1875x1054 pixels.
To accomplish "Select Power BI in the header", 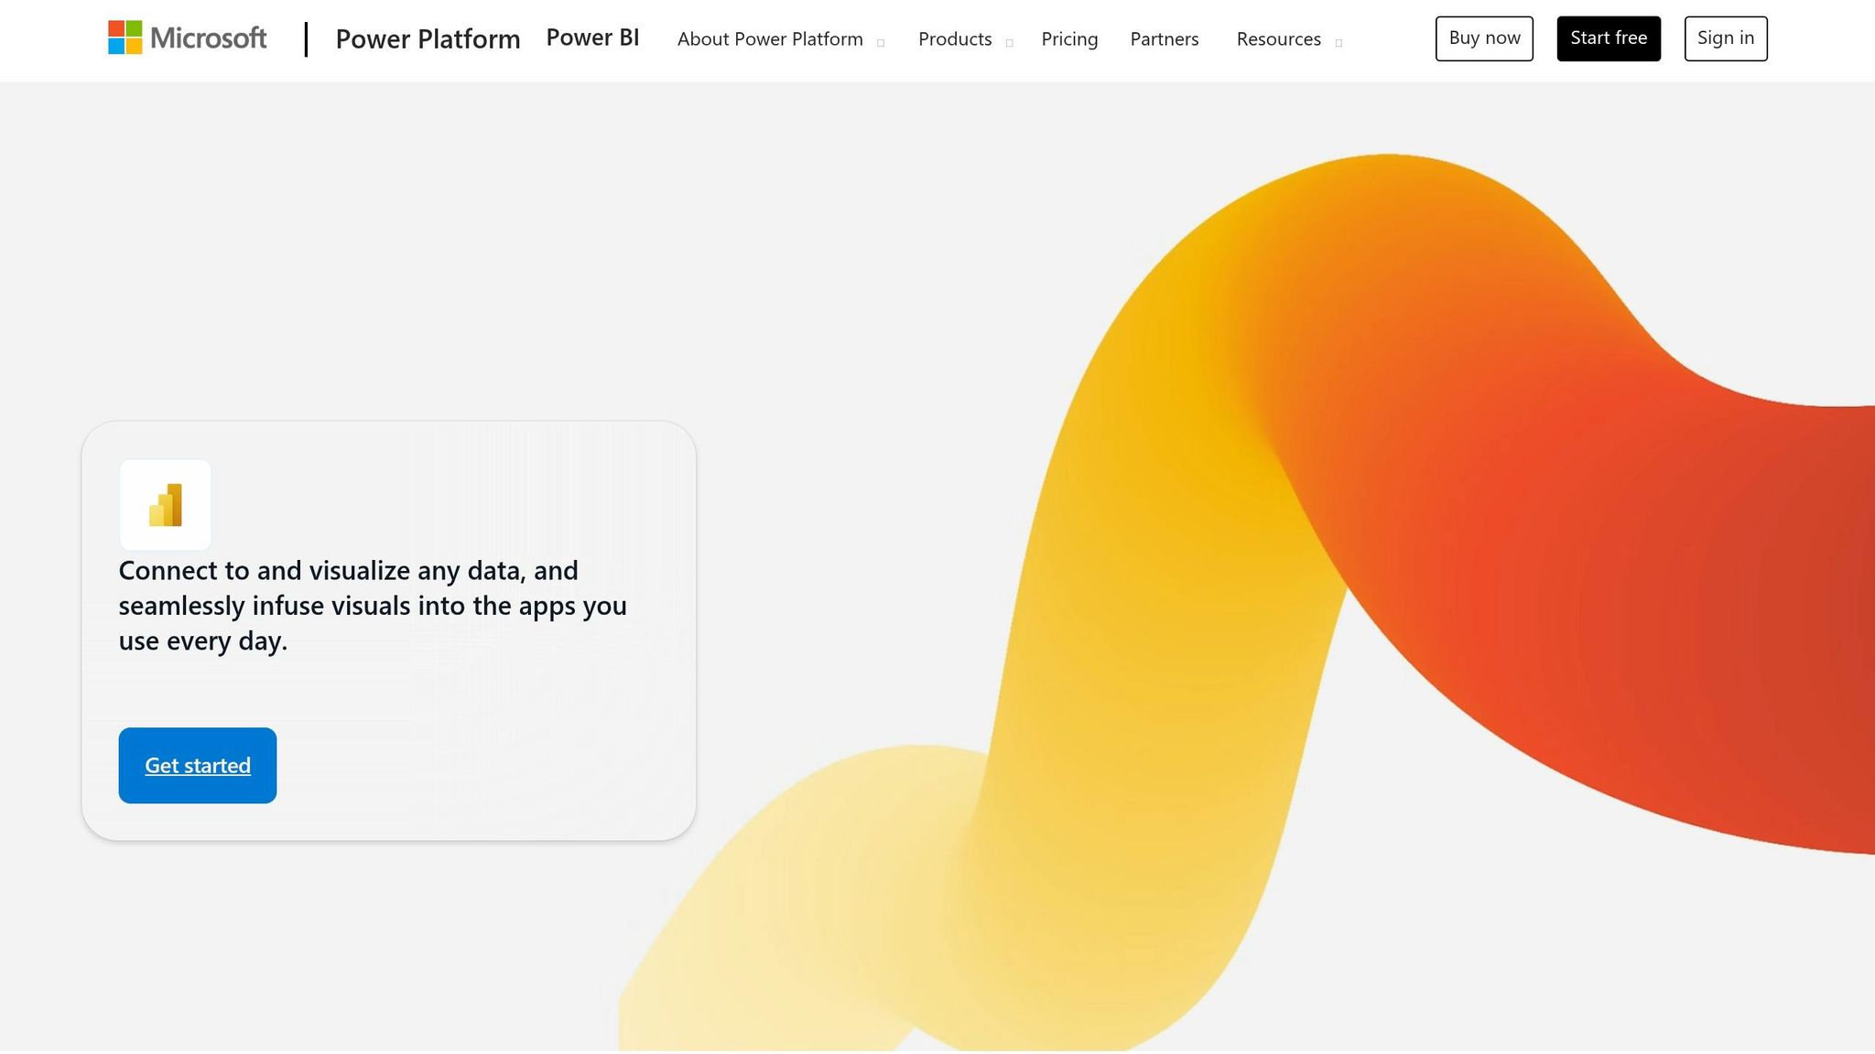I will [x=592, y=38].
